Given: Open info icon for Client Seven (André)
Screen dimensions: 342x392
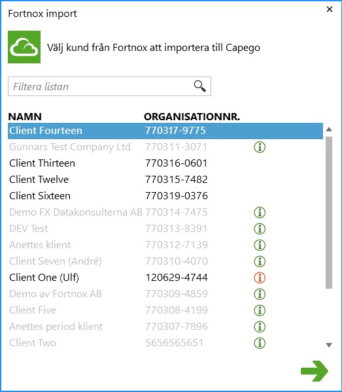Looking at the screenshot, I should click(260, 261).
